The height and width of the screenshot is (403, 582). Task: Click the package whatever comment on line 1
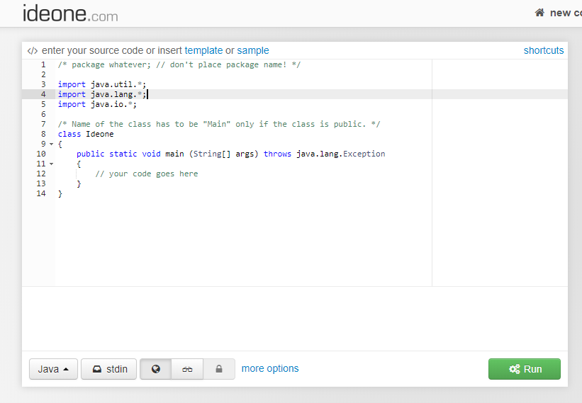(179, 64)
